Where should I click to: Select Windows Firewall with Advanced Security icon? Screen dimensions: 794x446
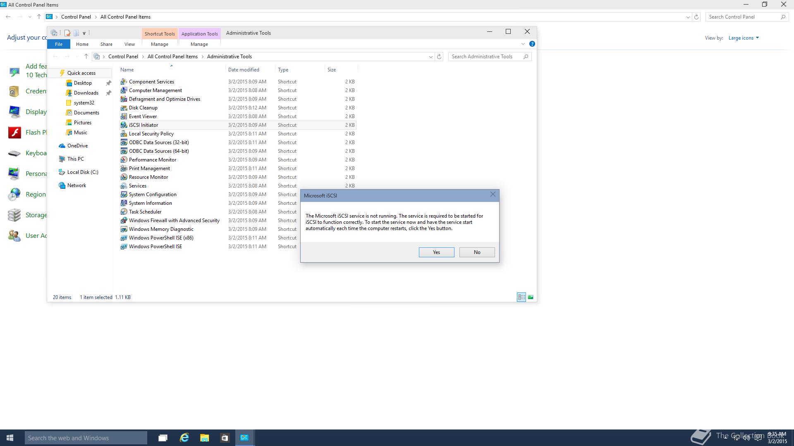click(124, 221)
